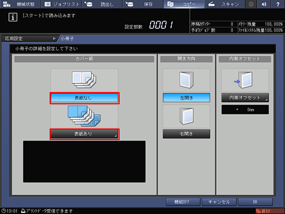Image resolution: width=285 pixels, height=214 pixels.
Task: Select 左開き binding direction
Action: (x=186, y=98)
